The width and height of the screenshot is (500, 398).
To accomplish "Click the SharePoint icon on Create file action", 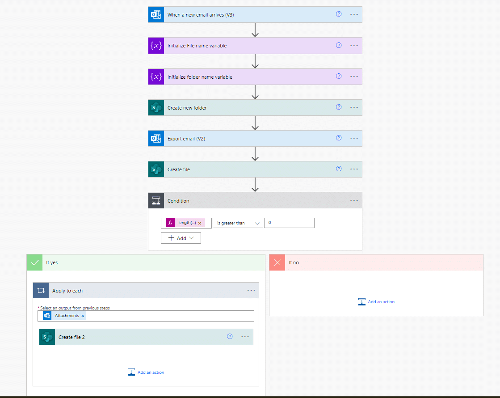I will tap(155, 169).
